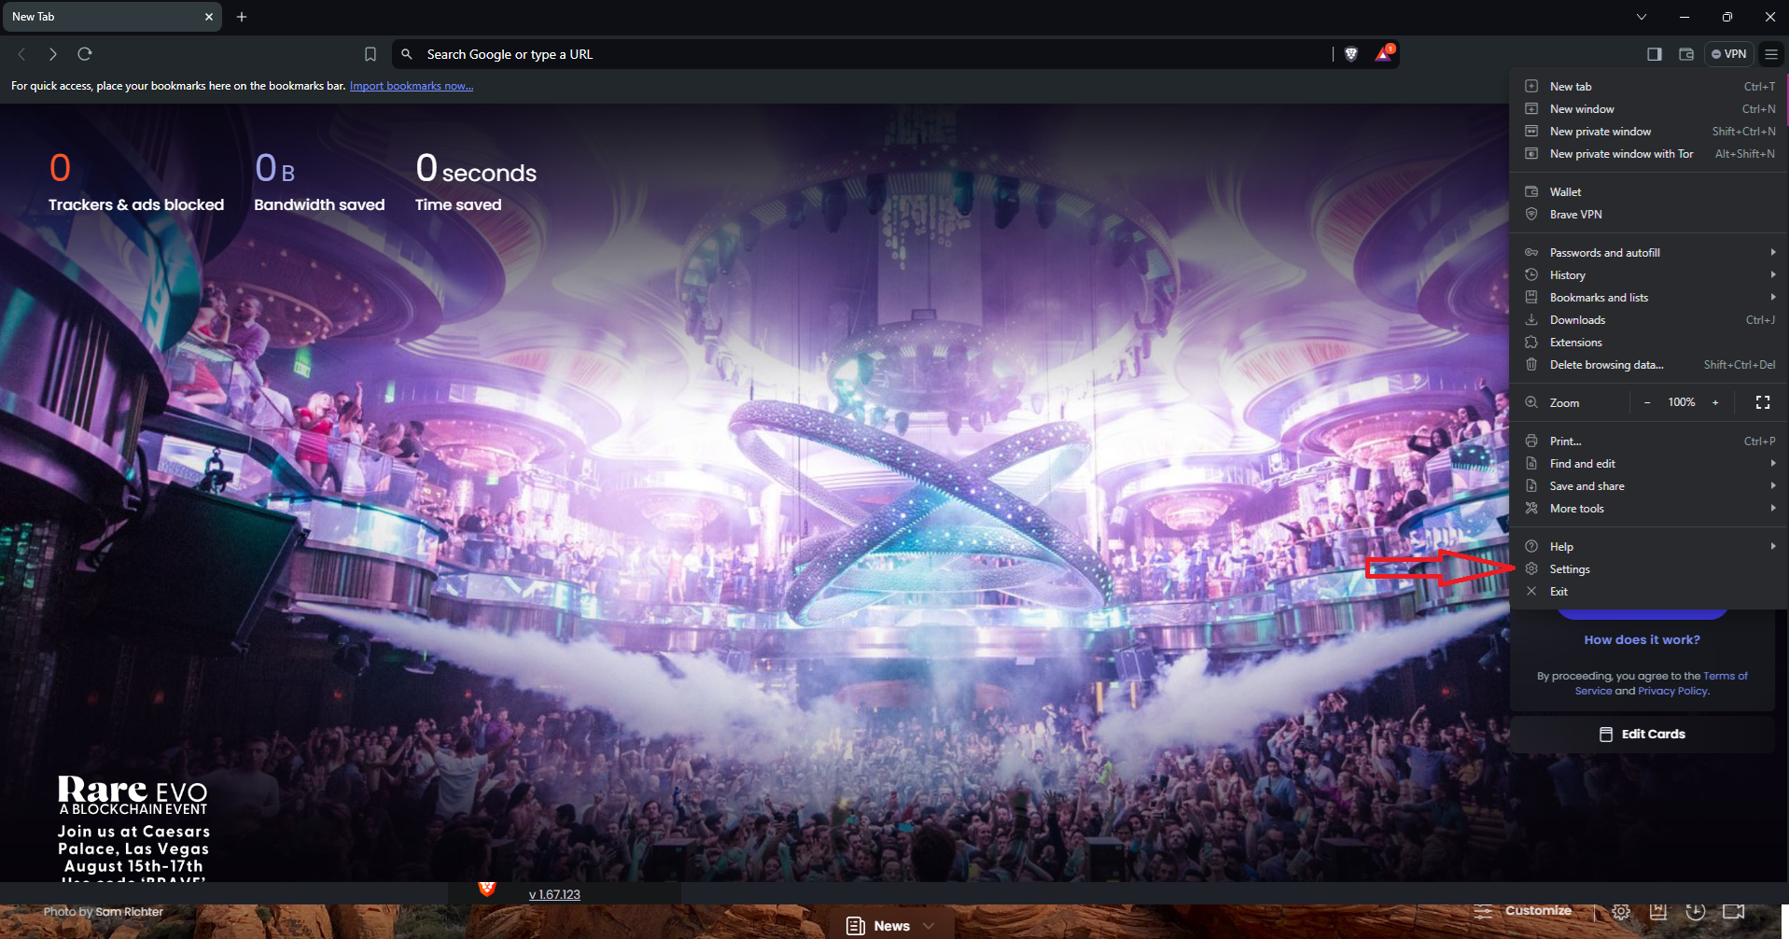This screenshot has width=1789, height=939.
Task: Expand the History submenu
Action: tap(1649, 275)
